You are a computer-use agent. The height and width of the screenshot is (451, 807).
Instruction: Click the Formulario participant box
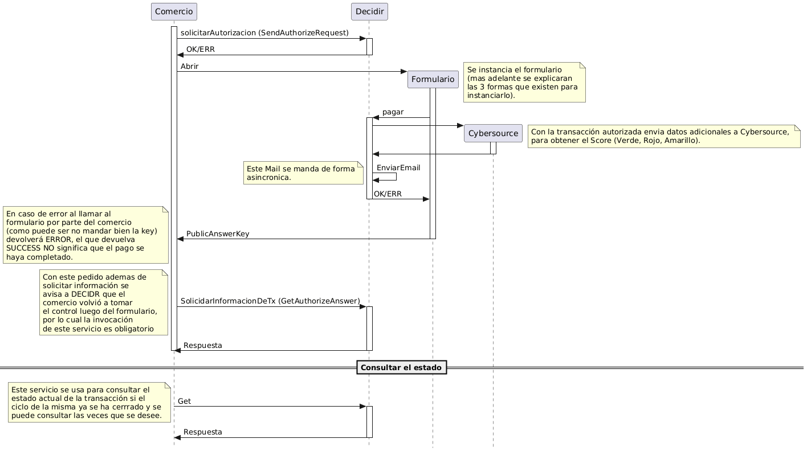pos(433,79)
